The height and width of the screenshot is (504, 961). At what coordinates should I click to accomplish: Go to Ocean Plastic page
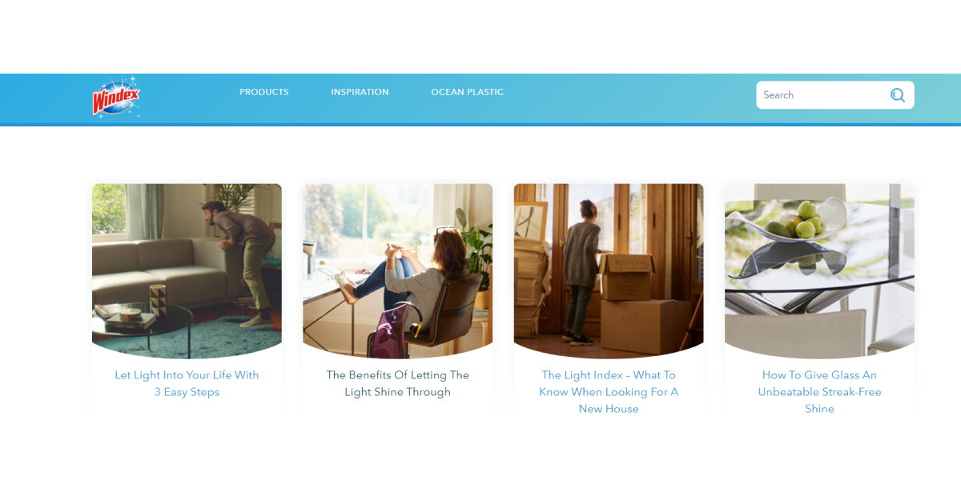(x=468, y=92)
